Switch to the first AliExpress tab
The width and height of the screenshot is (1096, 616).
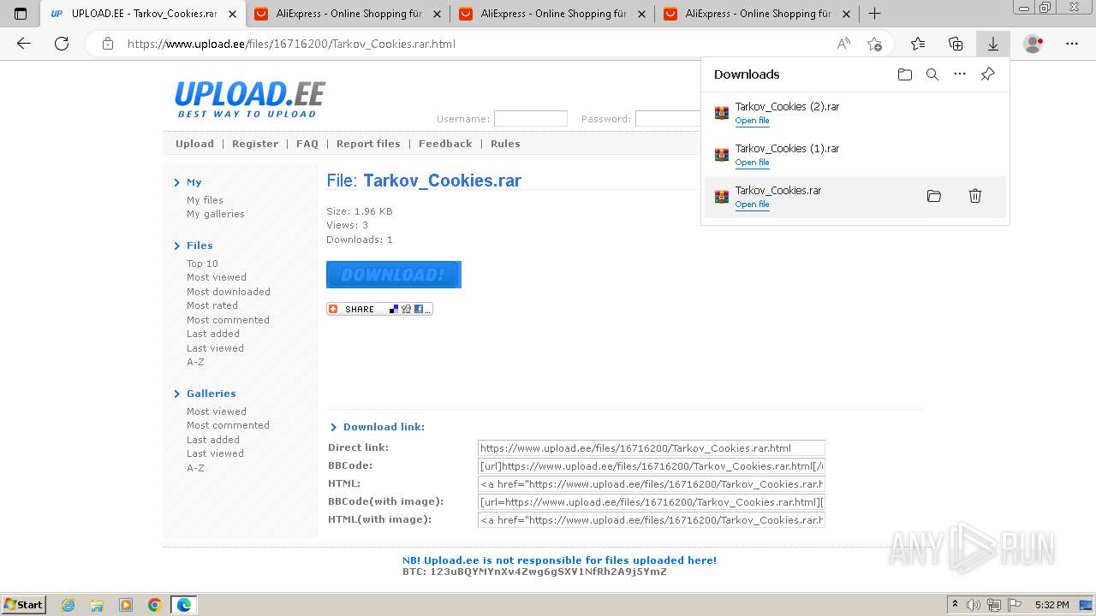[348, 14]
